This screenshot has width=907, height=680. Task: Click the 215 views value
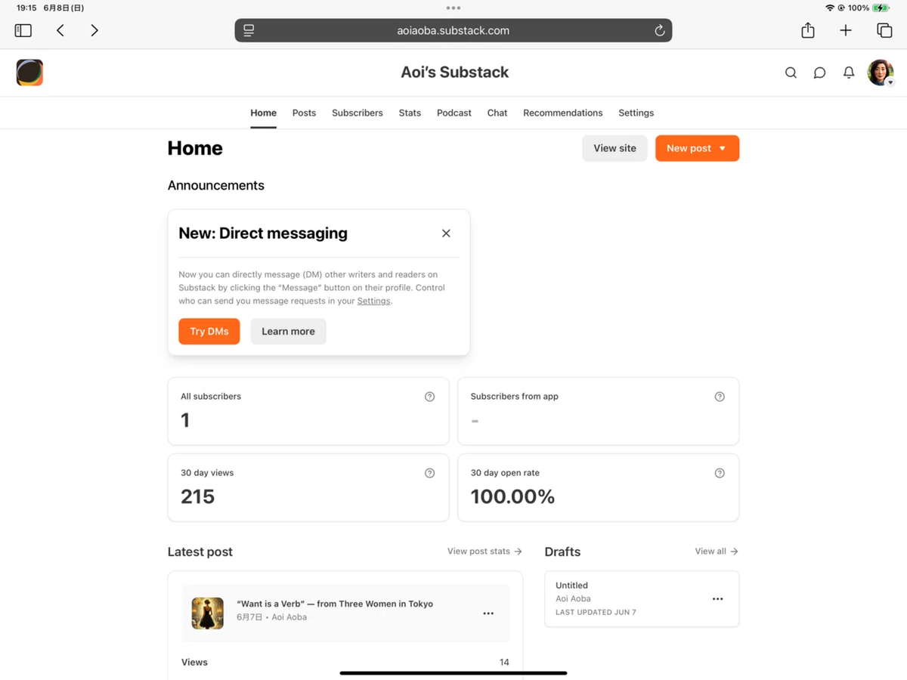[198, 496]
